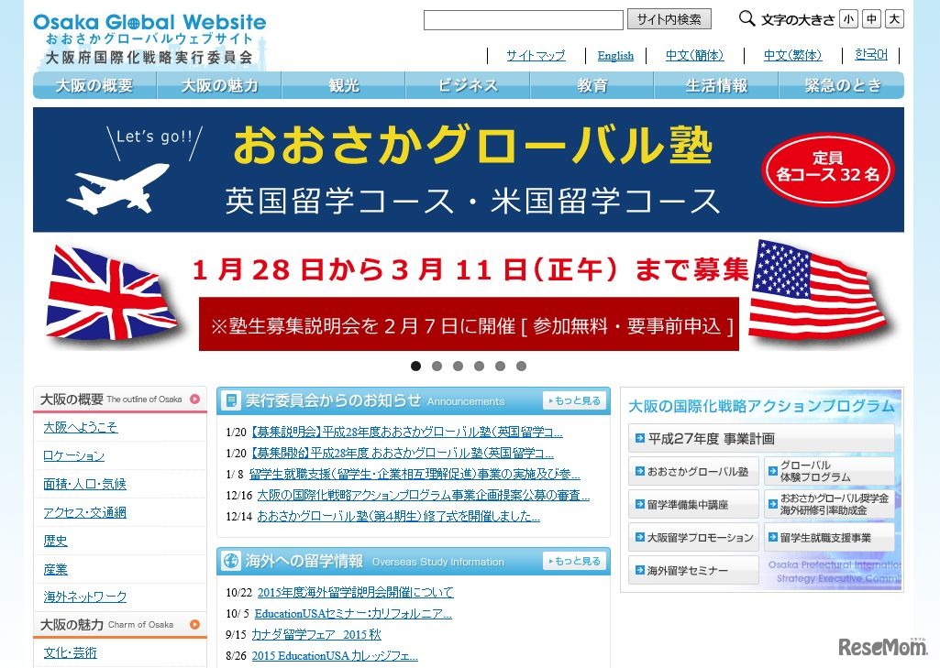Switch the site language to English
Screen dimensions: 940x668
pyautogui.click(x=615, y=56)
